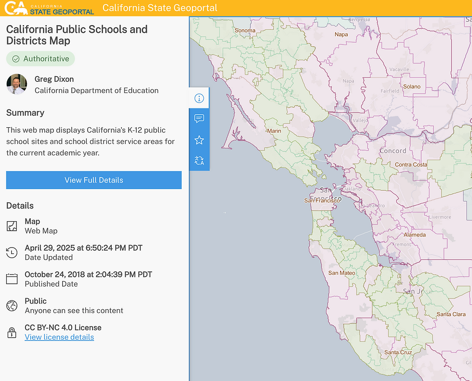
Task: Select Marin district on the map
Action: (x=273, y=131)
